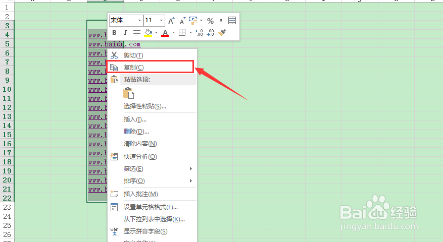Viewport: 443px width, 242px height.
Task: Click the scissors cut icon
Action: (114, 55)
